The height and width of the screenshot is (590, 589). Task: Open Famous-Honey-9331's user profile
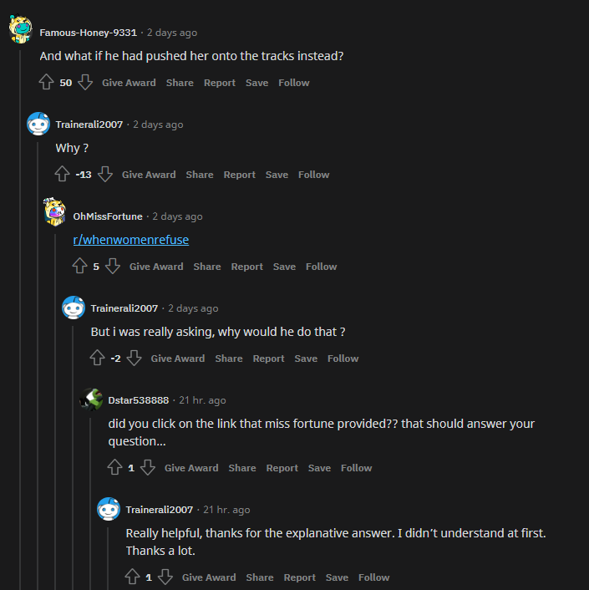[89, 33]
